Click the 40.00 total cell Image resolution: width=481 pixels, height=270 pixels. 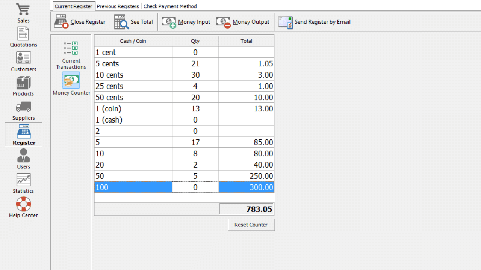click(x=247, y=165)
